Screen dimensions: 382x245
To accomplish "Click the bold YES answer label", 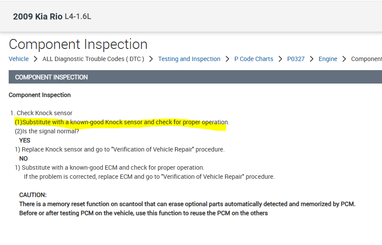I will tap(25, 140).
